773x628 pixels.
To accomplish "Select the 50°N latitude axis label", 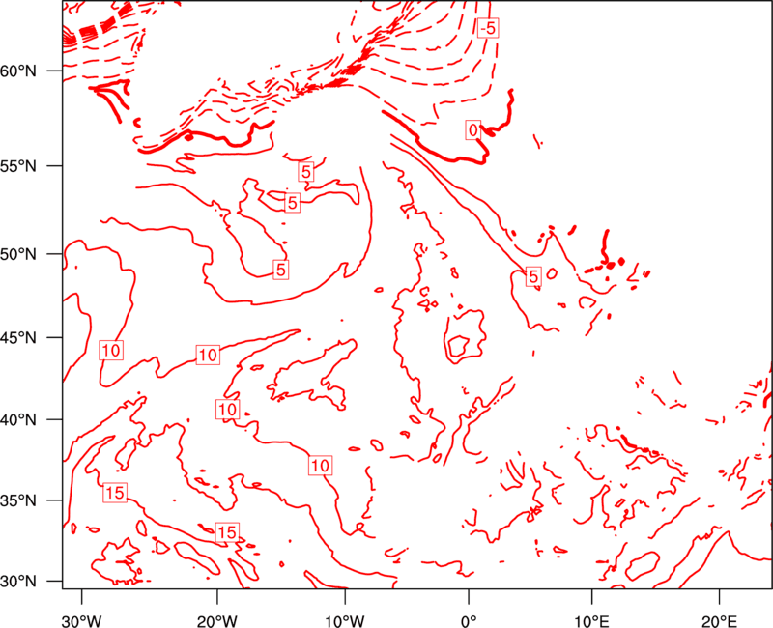I will click(18, 254).
